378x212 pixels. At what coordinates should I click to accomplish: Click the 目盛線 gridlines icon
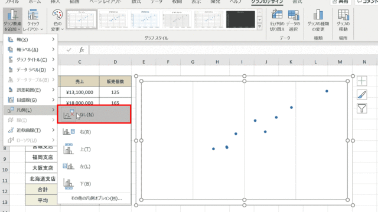coord(11,100)
